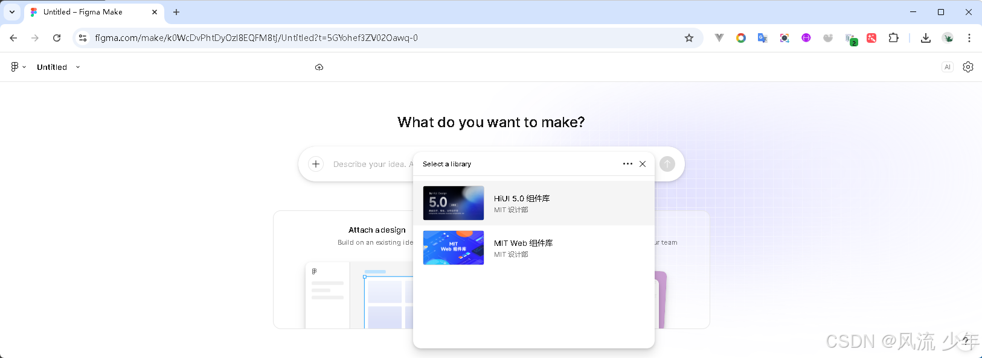
Task: Open a new browser tab
Action: tap(176, 12)
